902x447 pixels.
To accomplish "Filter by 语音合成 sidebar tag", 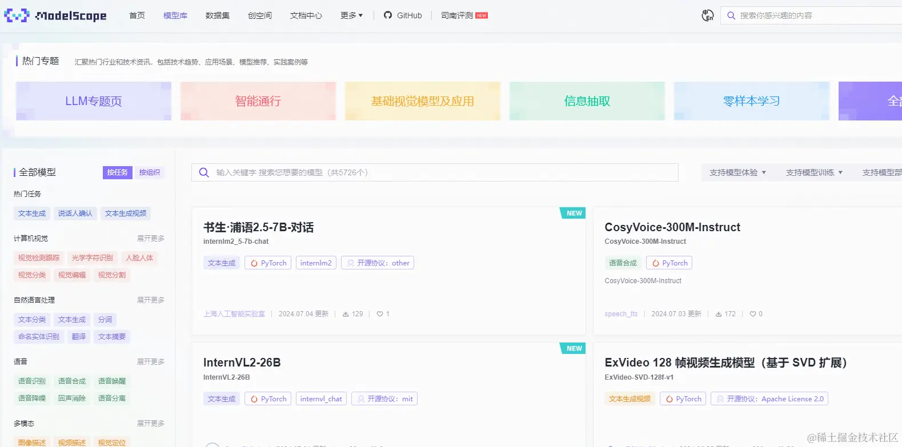I will coord(72,381).
